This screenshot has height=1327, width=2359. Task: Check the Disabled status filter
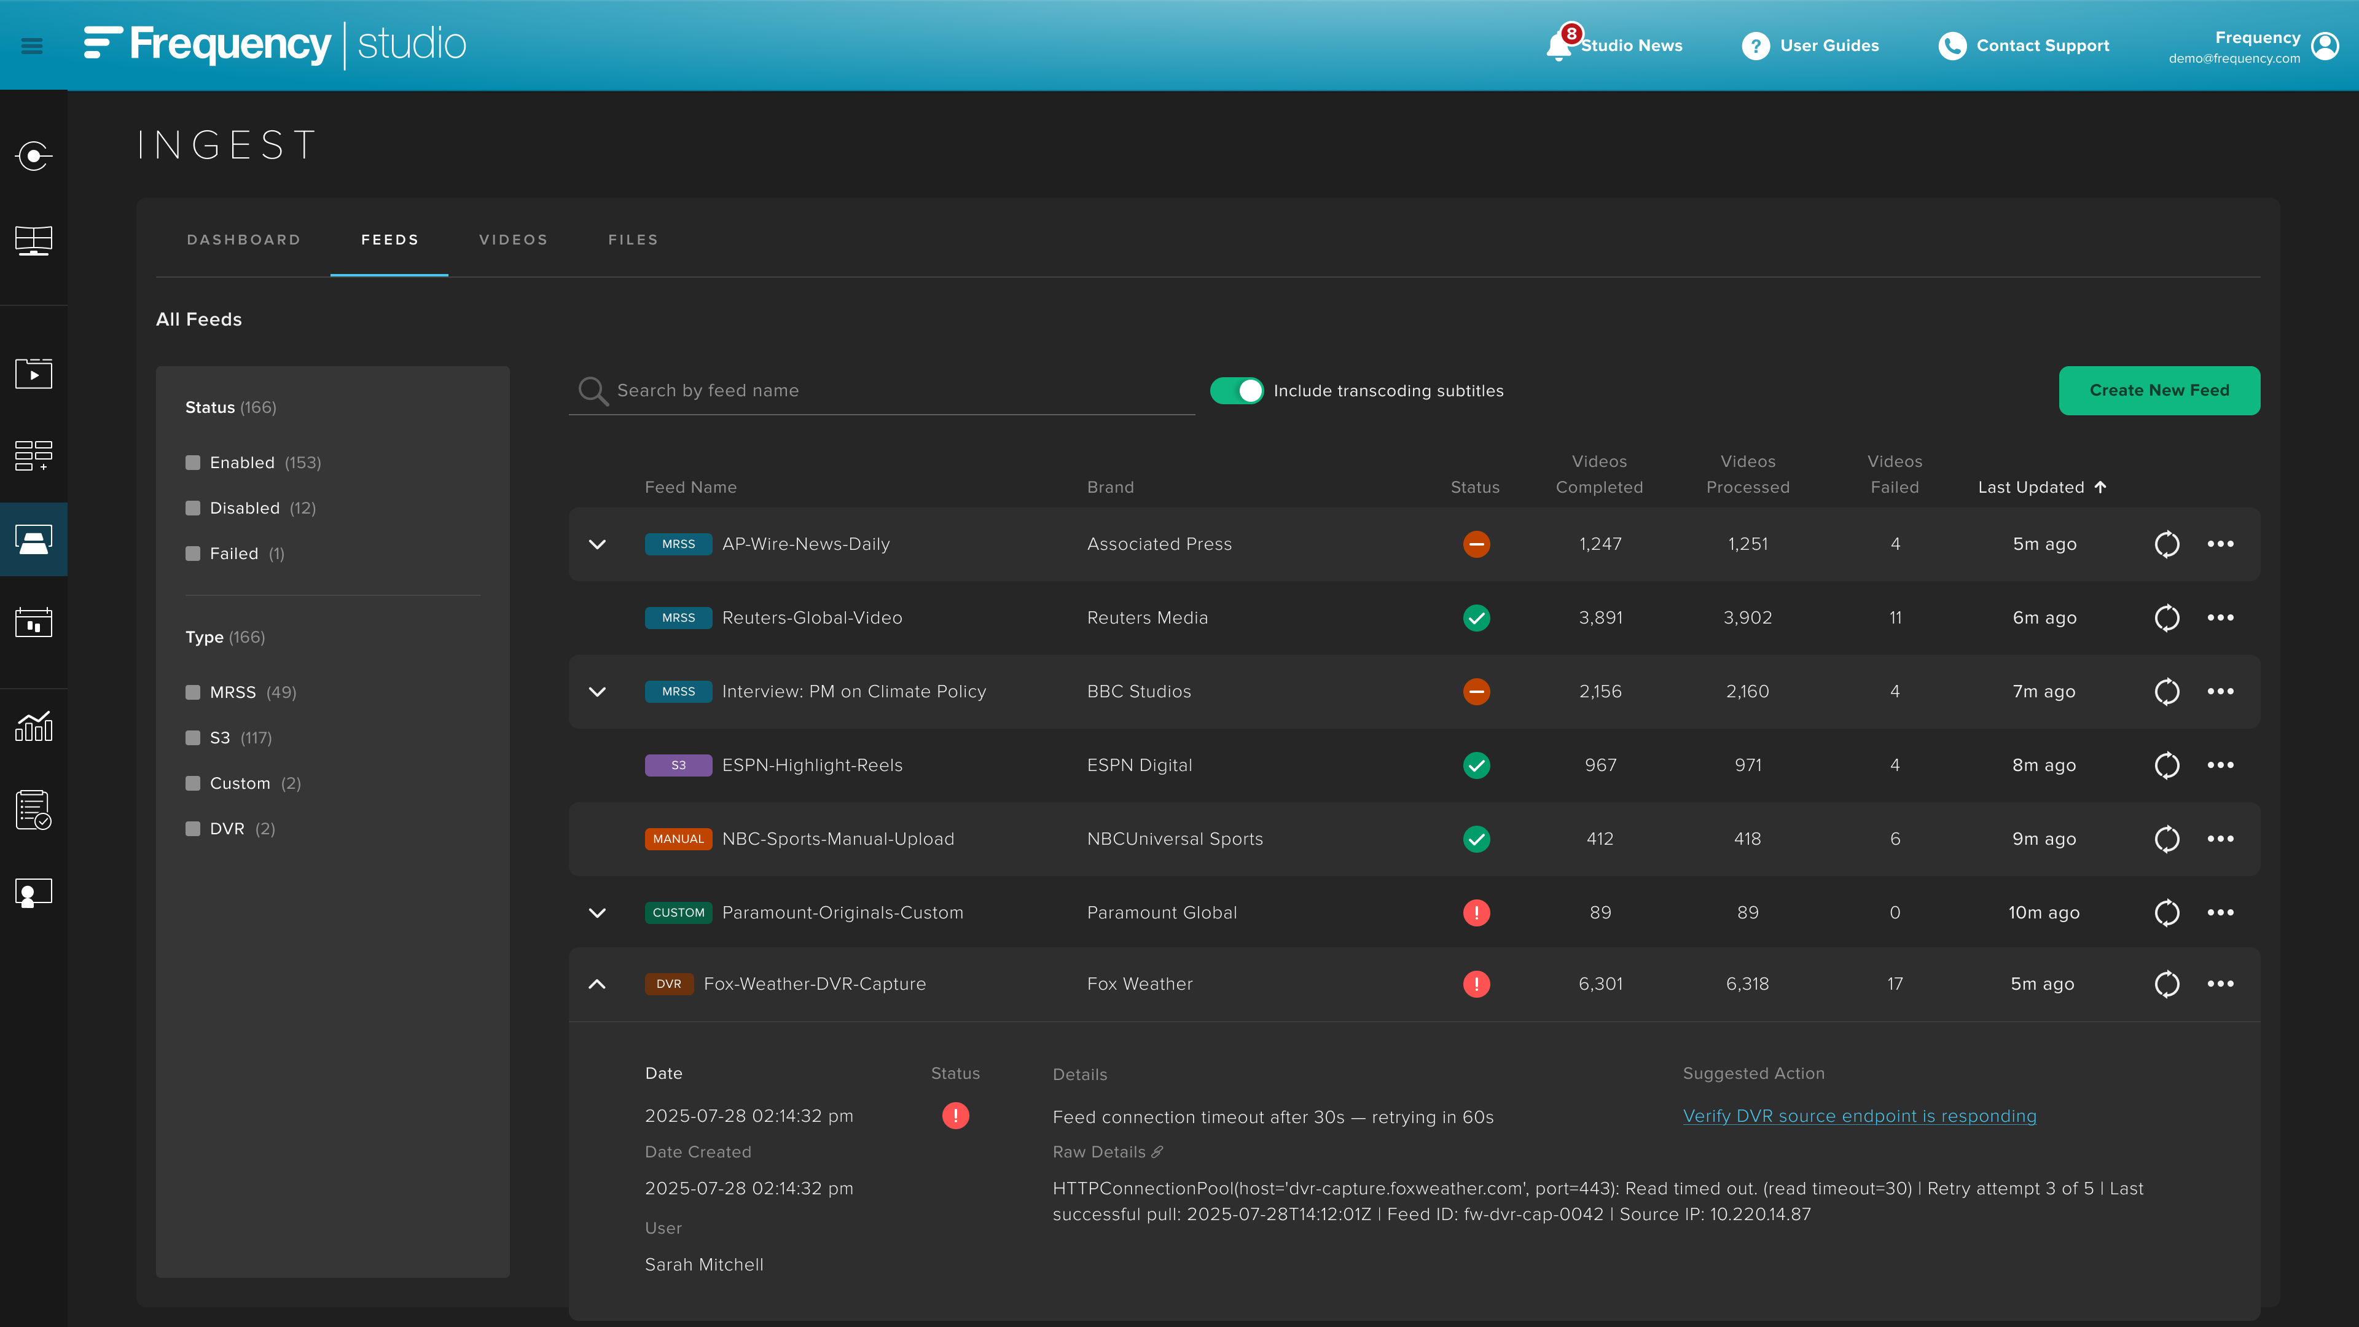click(192, 508)
